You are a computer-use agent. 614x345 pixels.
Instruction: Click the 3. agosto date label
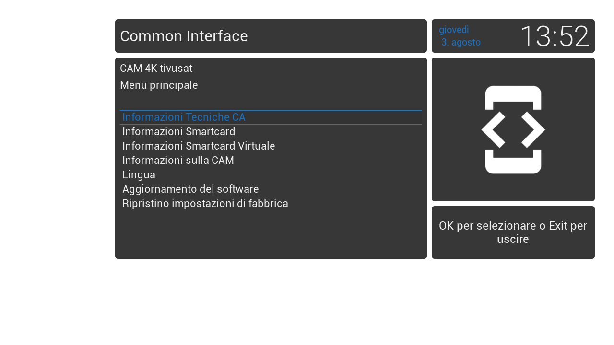(x=460, y=42)
